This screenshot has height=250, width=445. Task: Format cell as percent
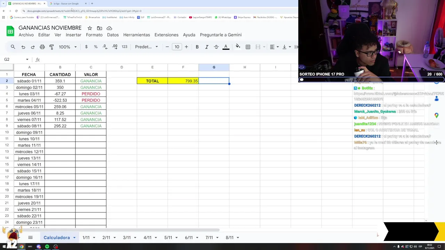coord(96,47)
